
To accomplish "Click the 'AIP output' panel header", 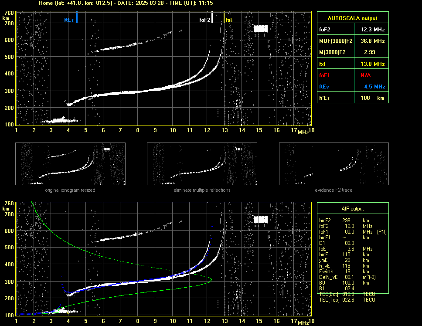I will coord(353,209).
